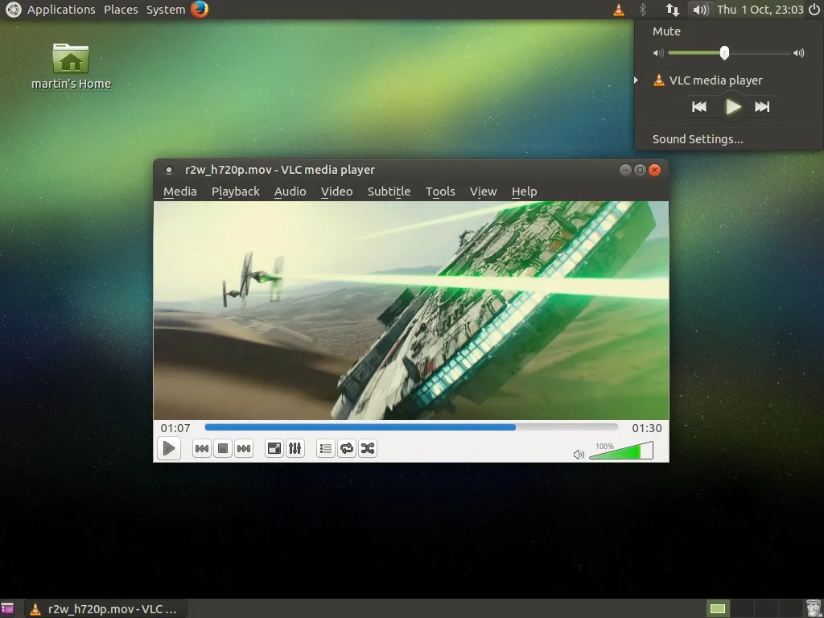Open the VLC playlist view
The width and height of the screenshot is (824, 618).
tap(326, 448)
